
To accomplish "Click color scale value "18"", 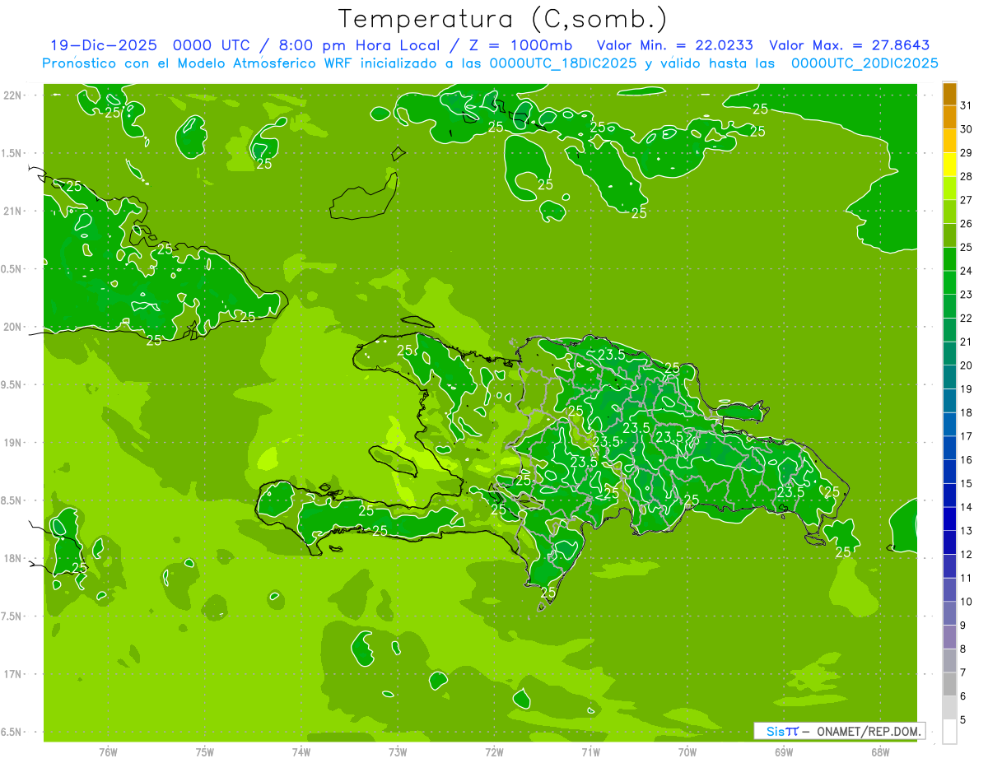I will pos(967,413).
